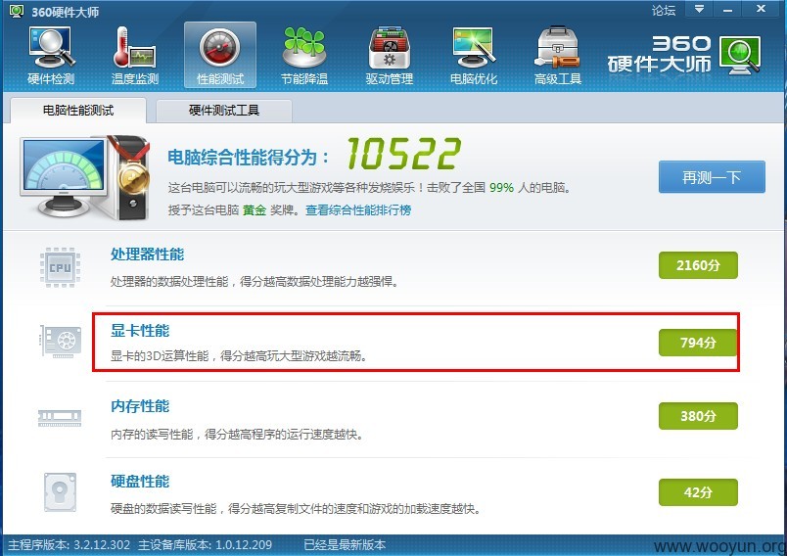Click the 360硬件大师 logo at top right
The width and height of the screenshot is (787, 556).
pyautogui.click(x=684, y=55)
